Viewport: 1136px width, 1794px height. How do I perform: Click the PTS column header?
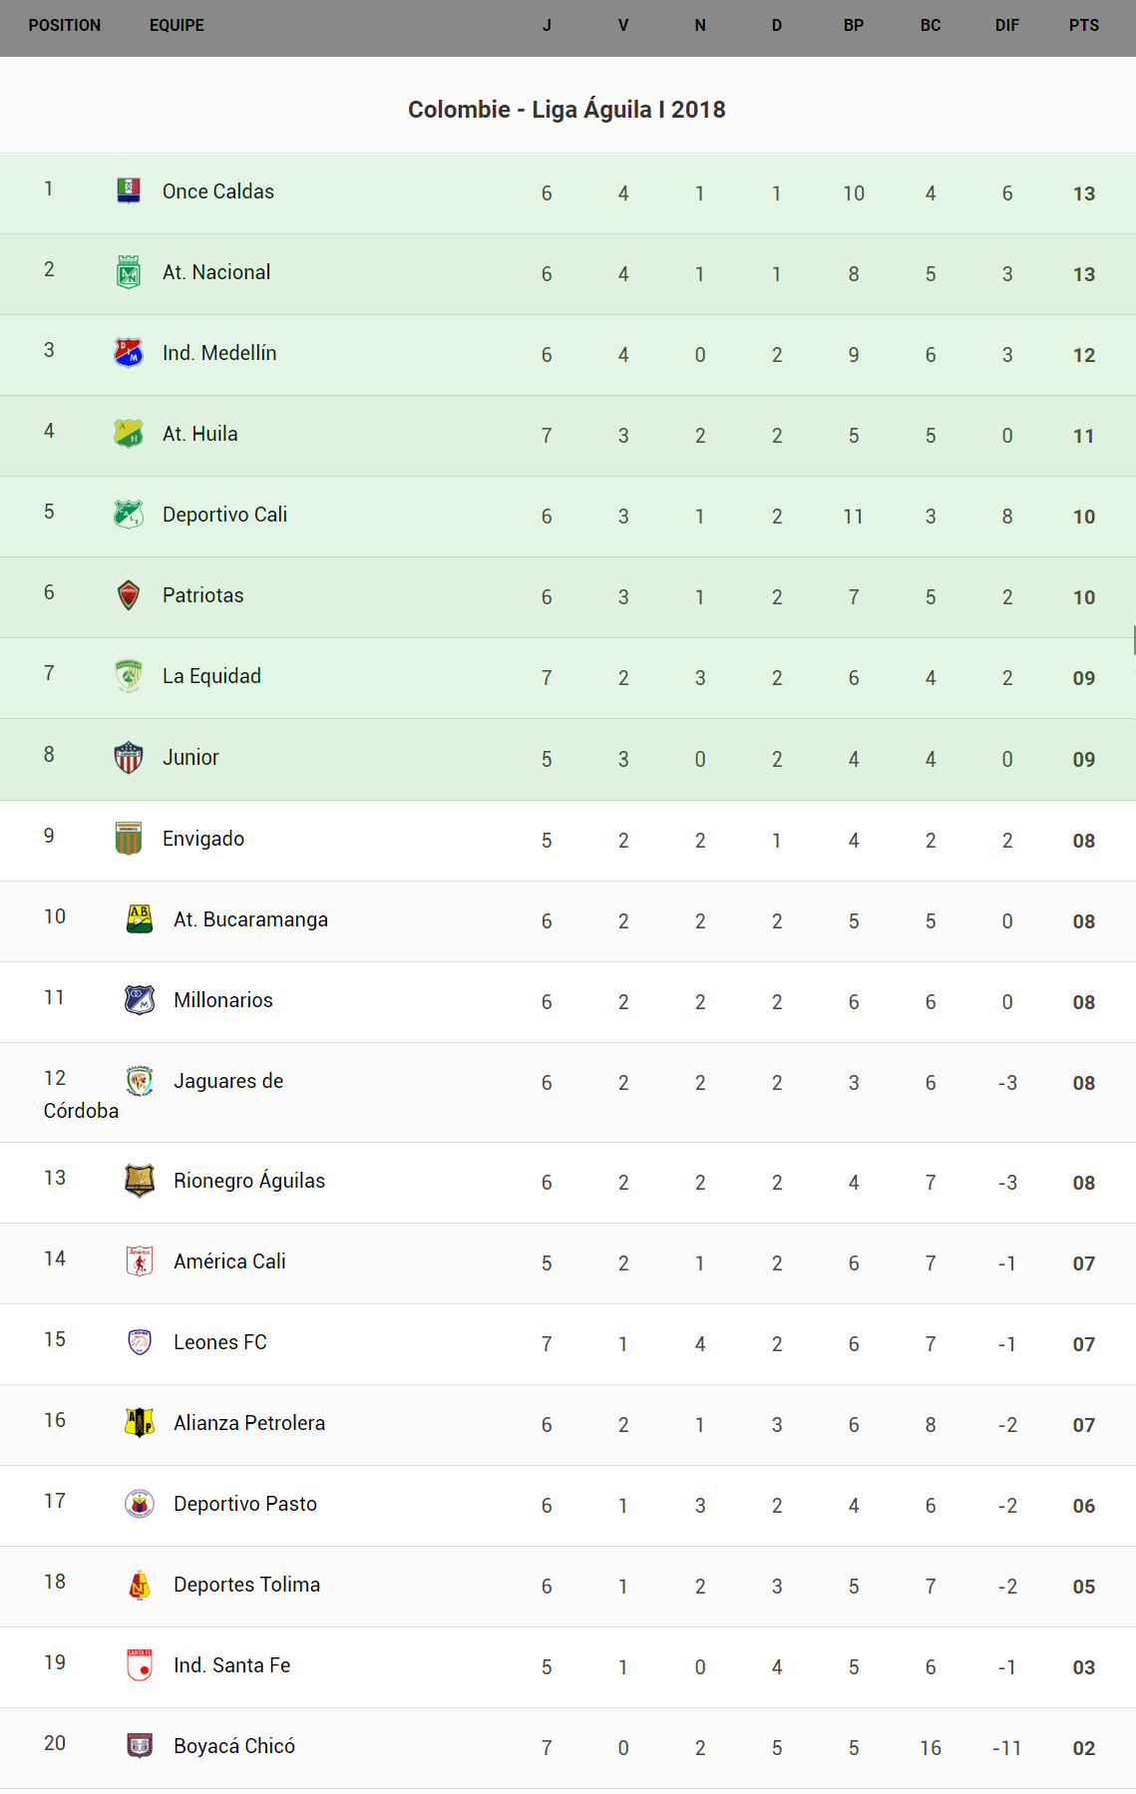click(x=1083, y=26)
